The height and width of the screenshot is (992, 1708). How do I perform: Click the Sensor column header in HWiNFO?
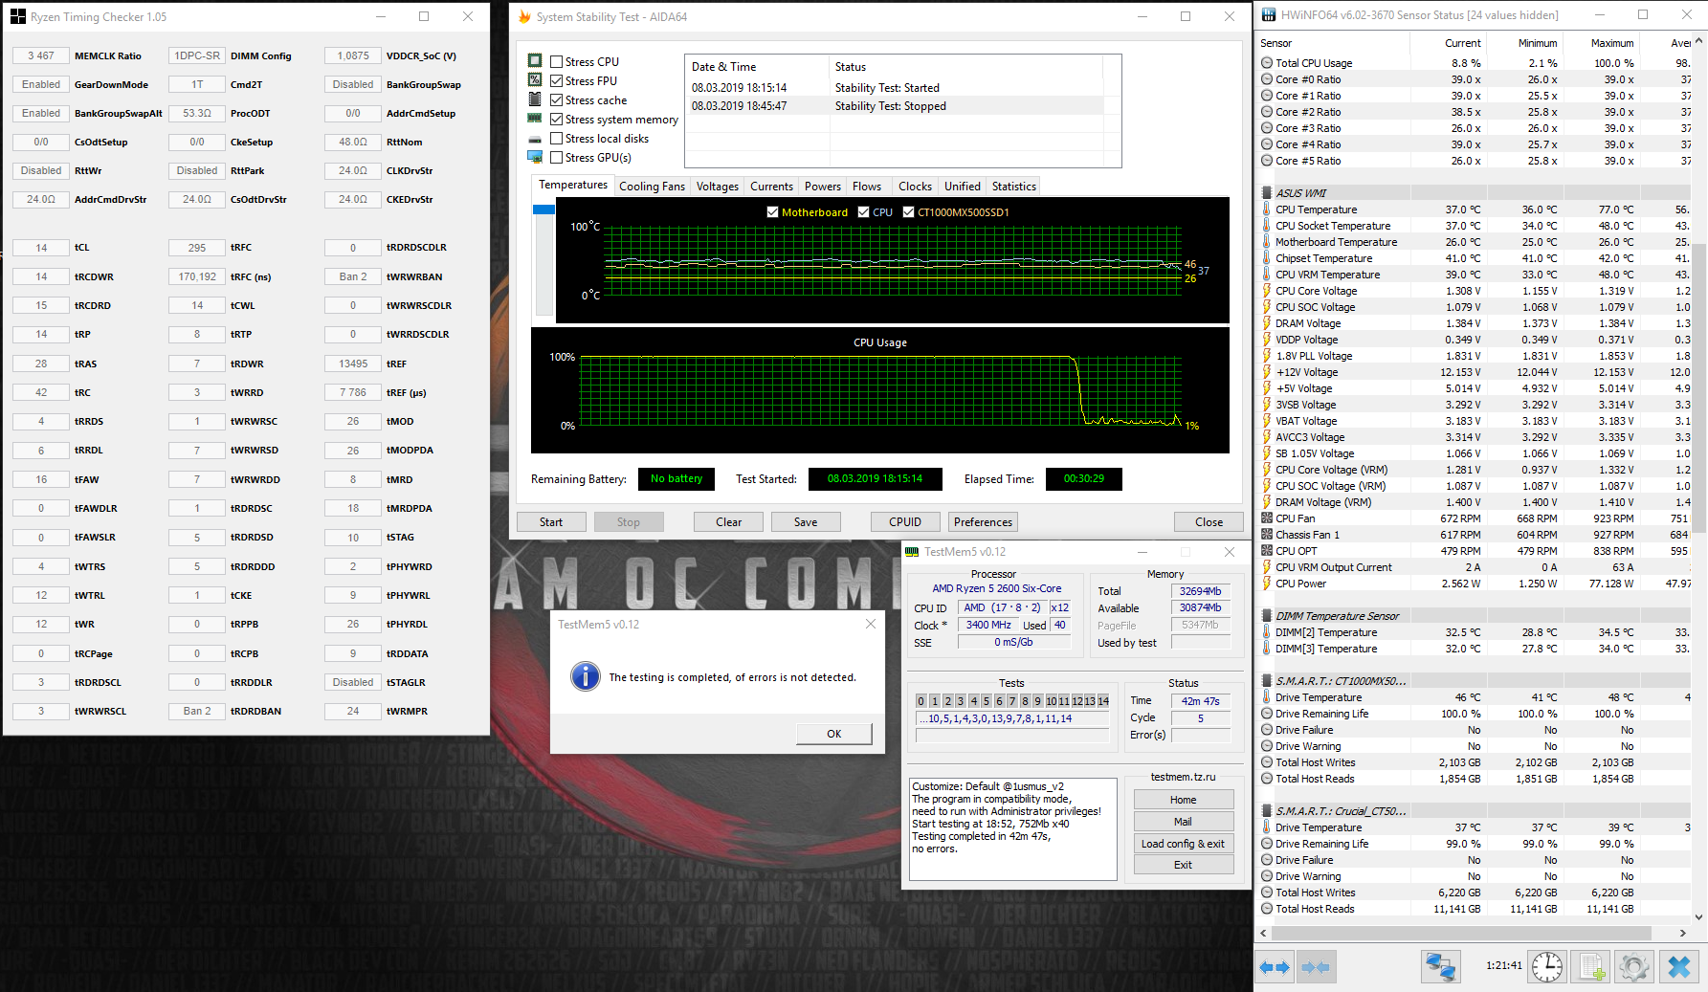click(1333, 43)
